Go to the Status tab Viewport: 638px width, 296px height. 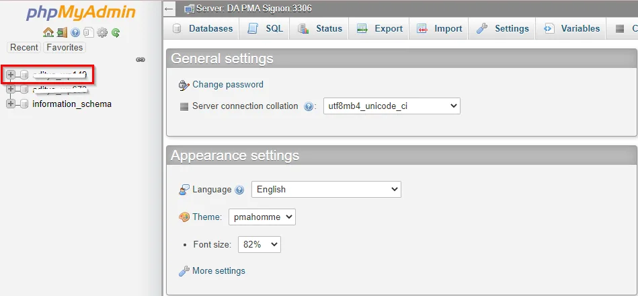pyautogui.click(x=319, y=28)
